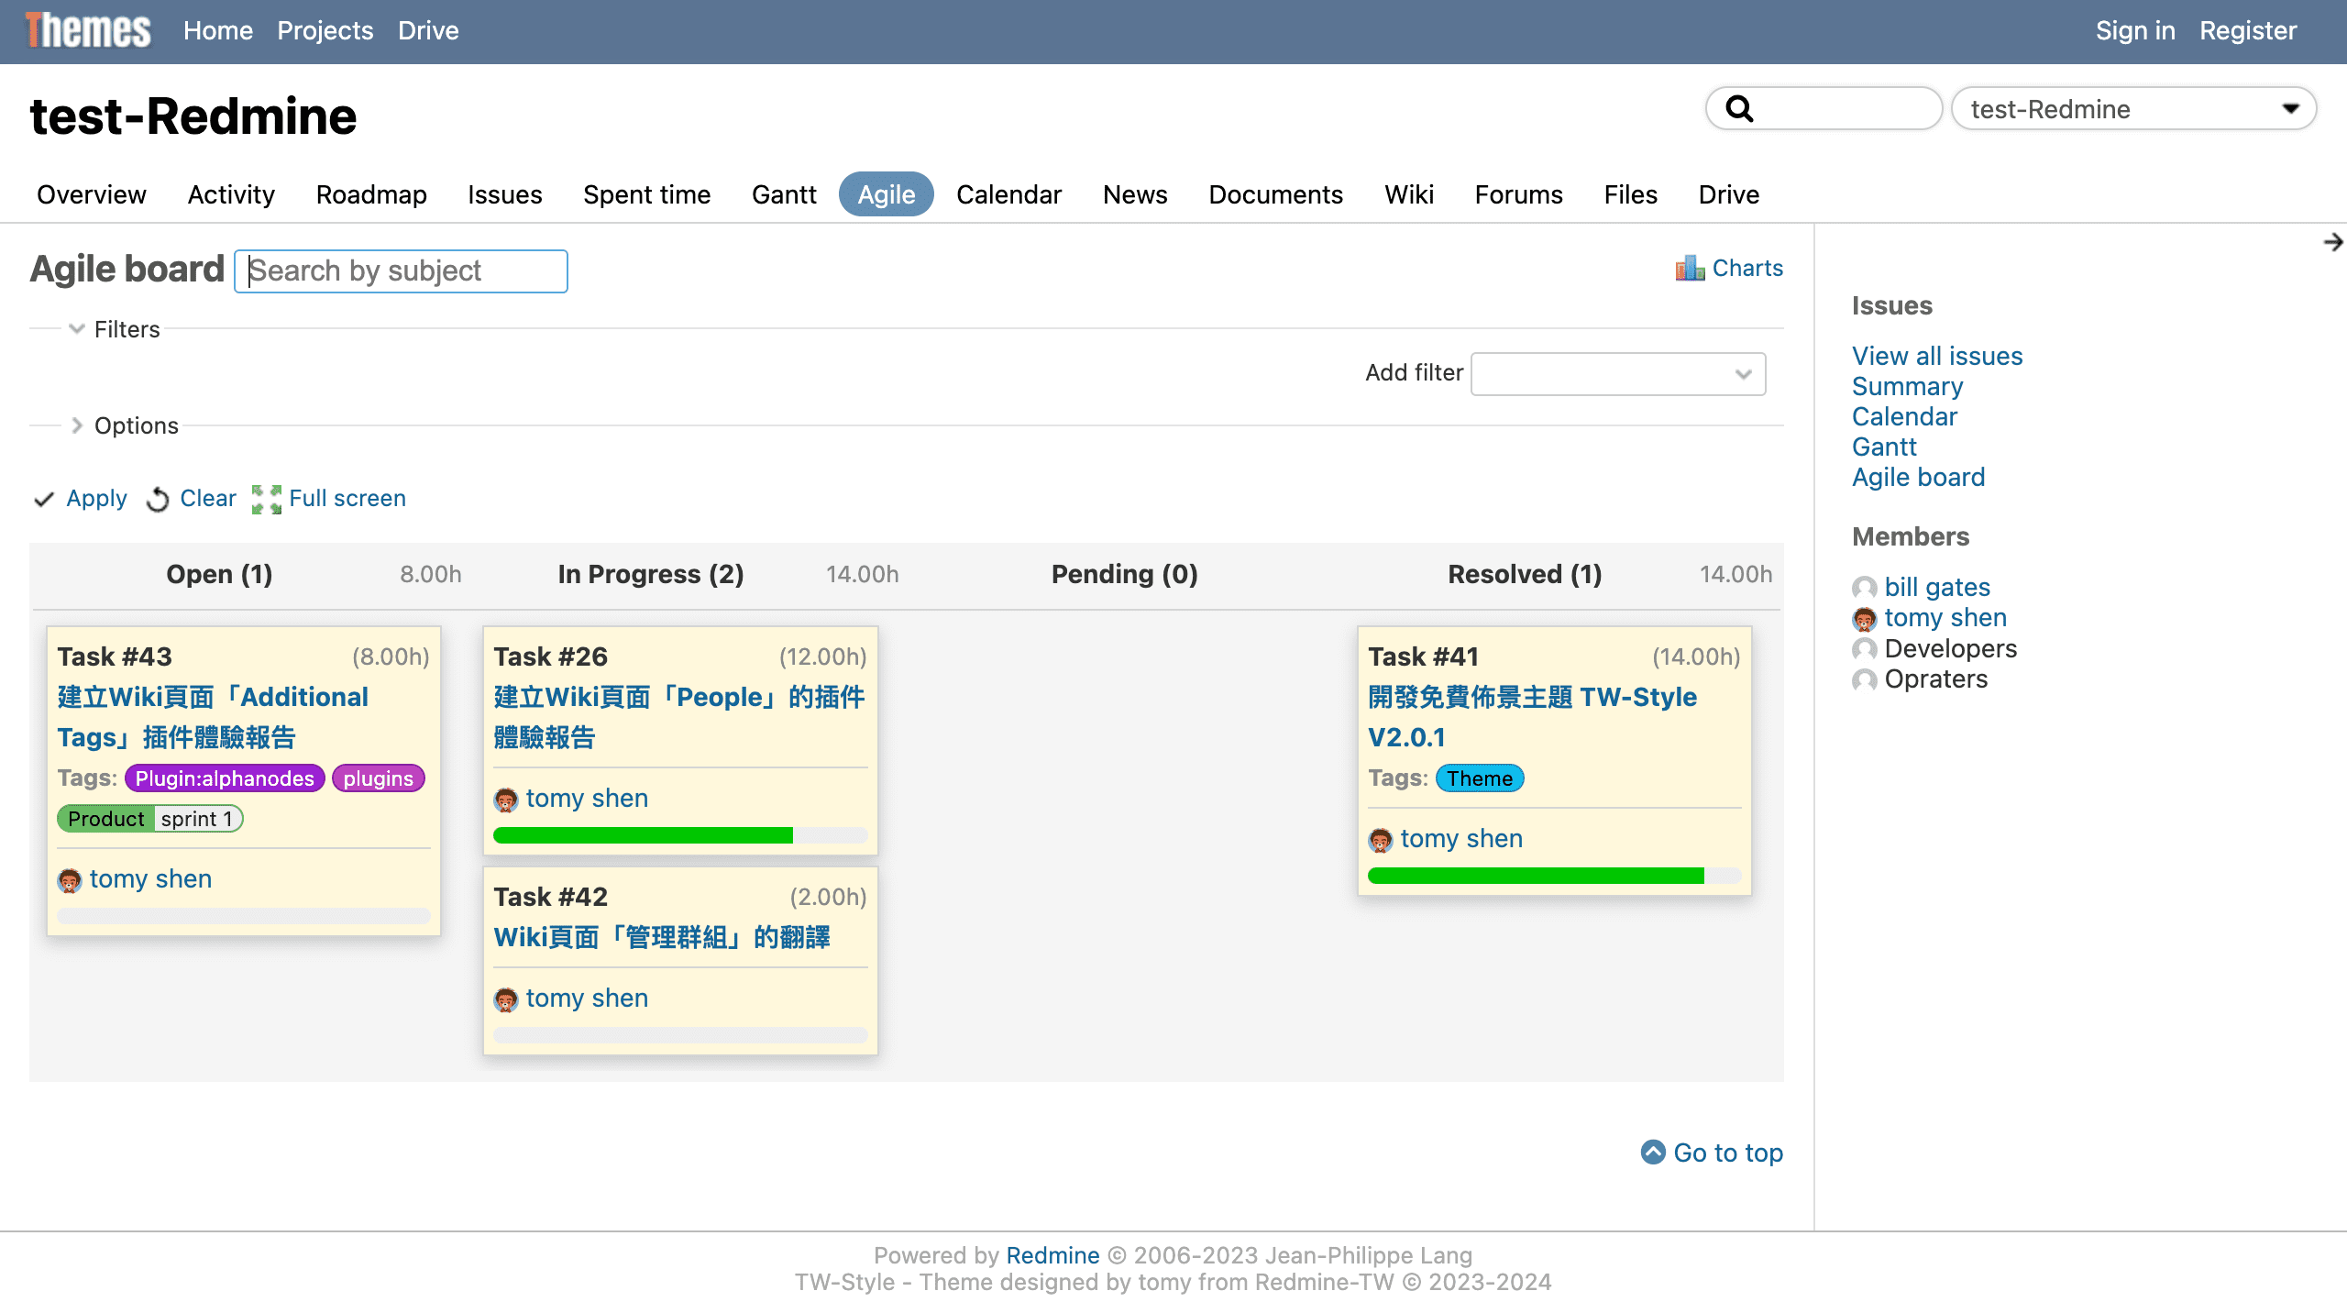Click the Full screen arrows icon
2347x1302 pixels.
point(266,499)
